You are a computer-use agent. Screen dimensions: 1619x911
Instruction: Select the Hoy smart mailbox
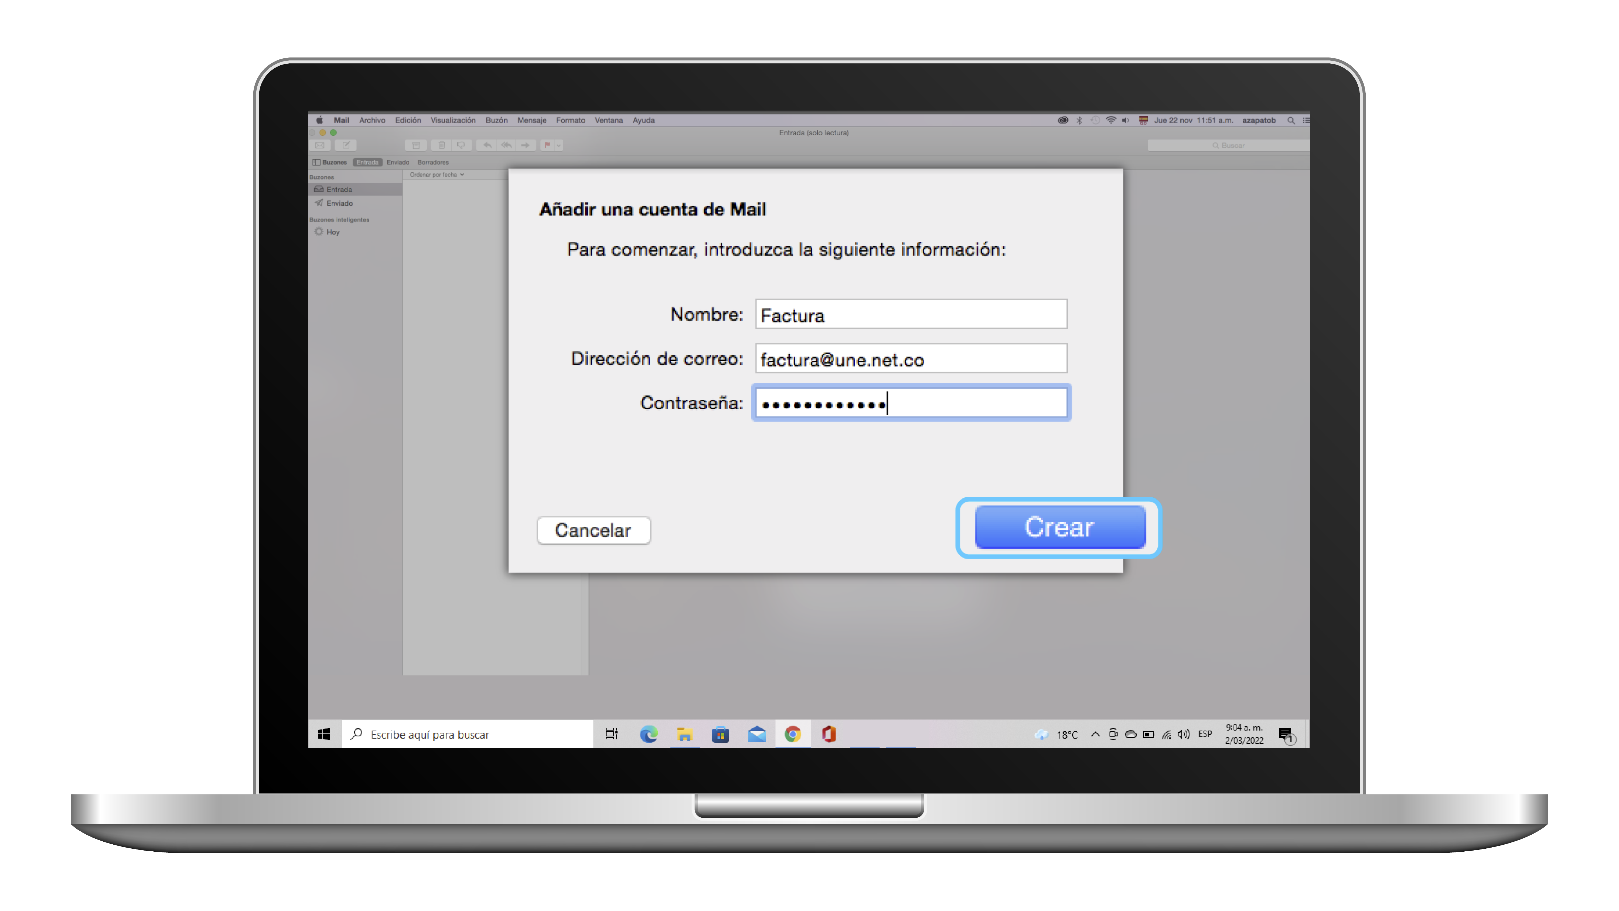(355, 232)
